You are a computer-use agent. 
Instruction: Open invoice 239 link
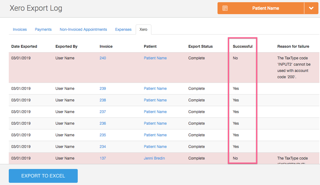click(x=103, y=89)
